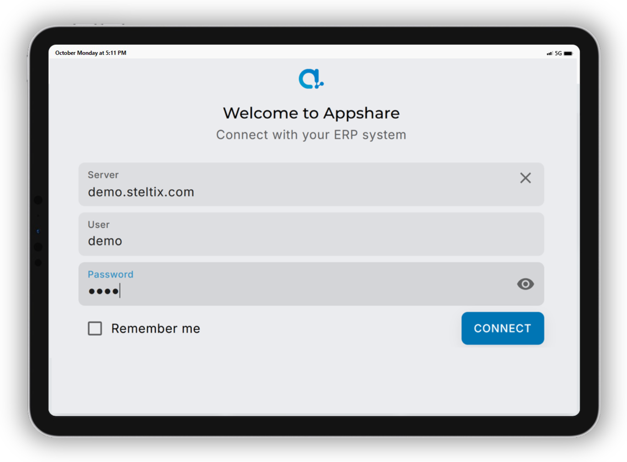Image resolution: width=627 pixels, height=462 pixels.
Task: Click the demo.steltix.com server address
Action: tap(141, 192)
